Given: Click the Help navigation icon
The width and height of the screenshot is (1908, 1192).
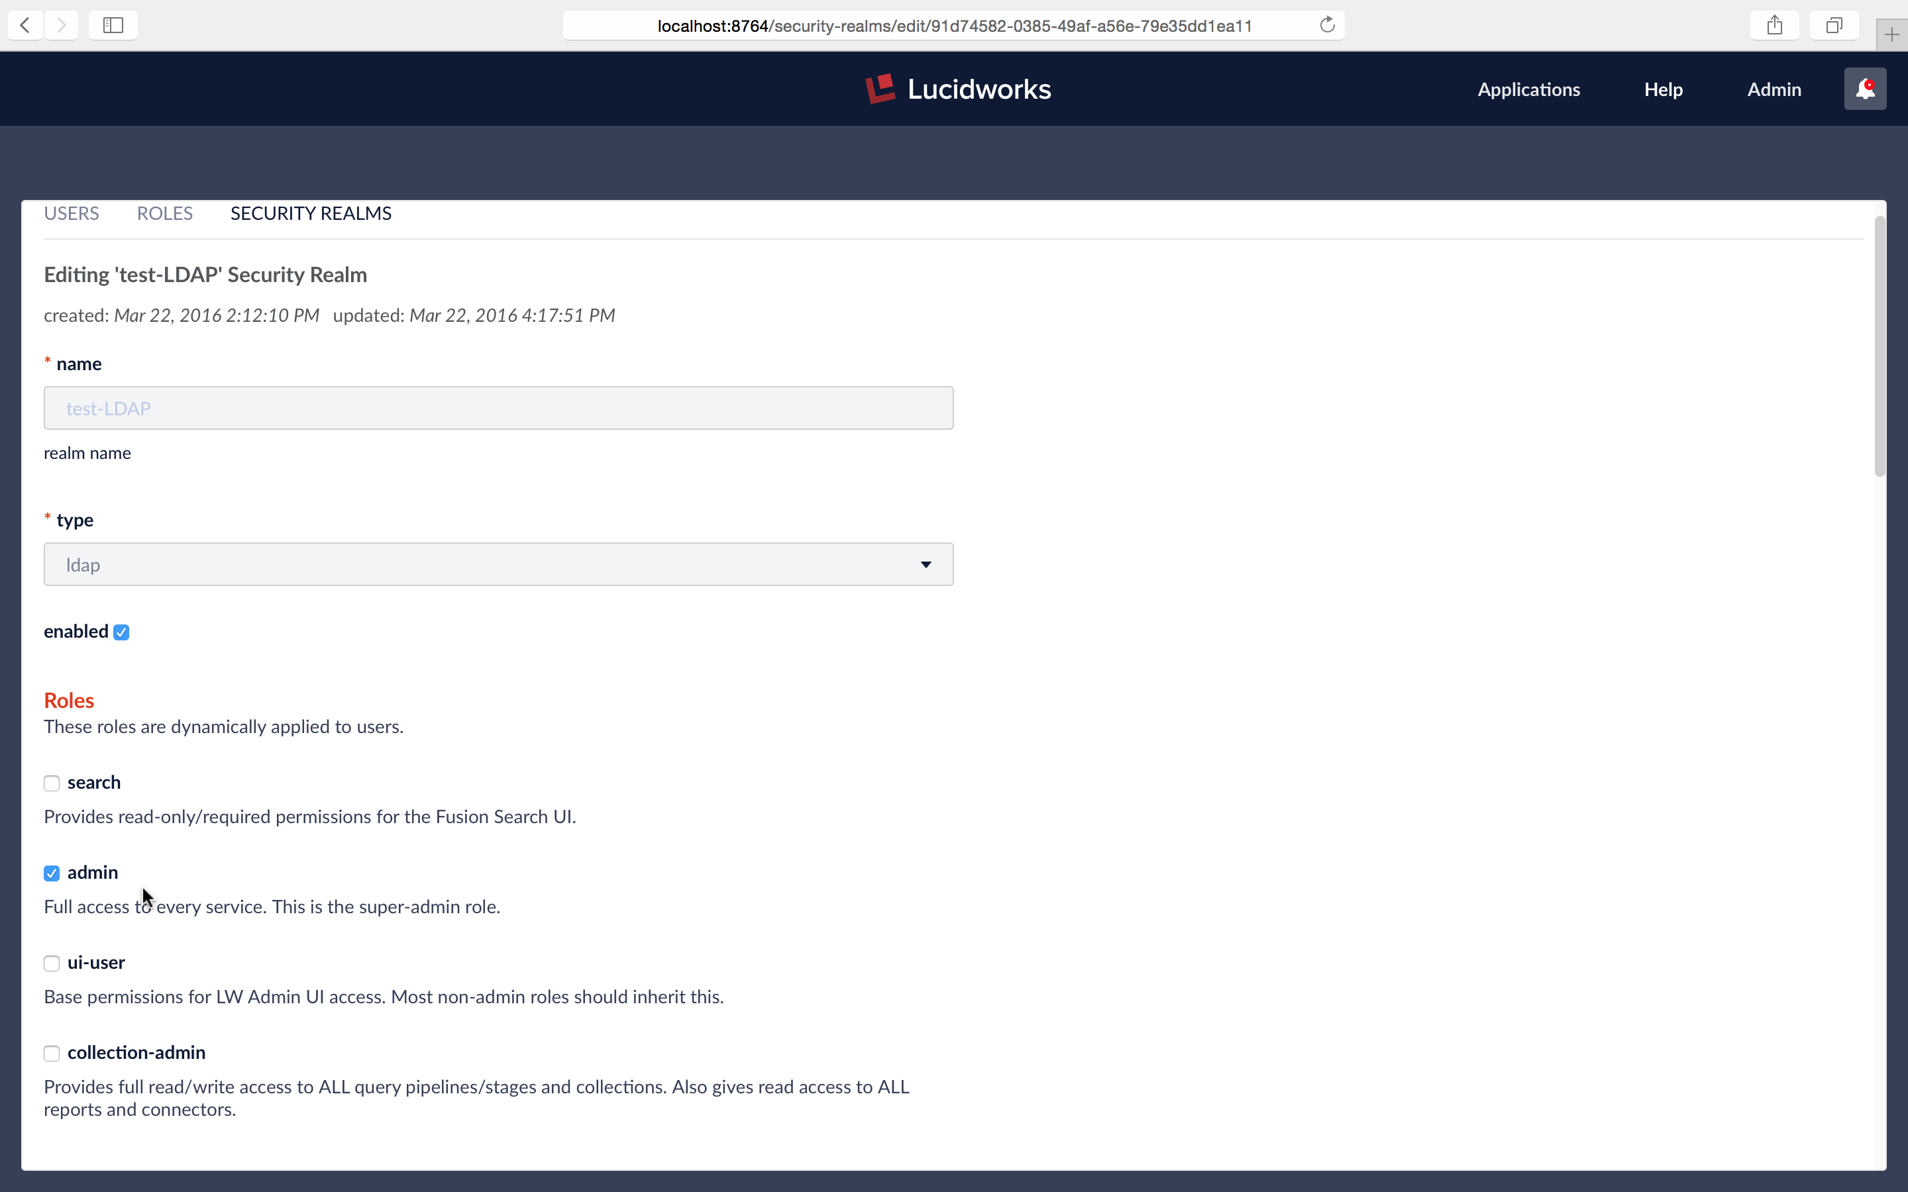Looking at the screenshot, I should [1664, 89].
